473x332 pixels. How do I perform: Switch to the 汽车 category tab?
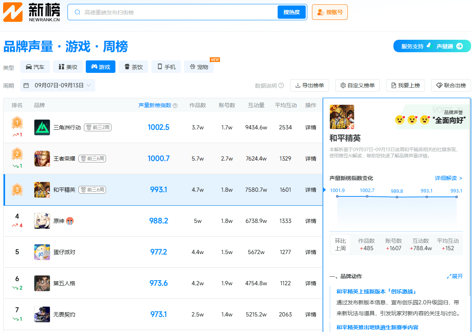pos(35,67)
